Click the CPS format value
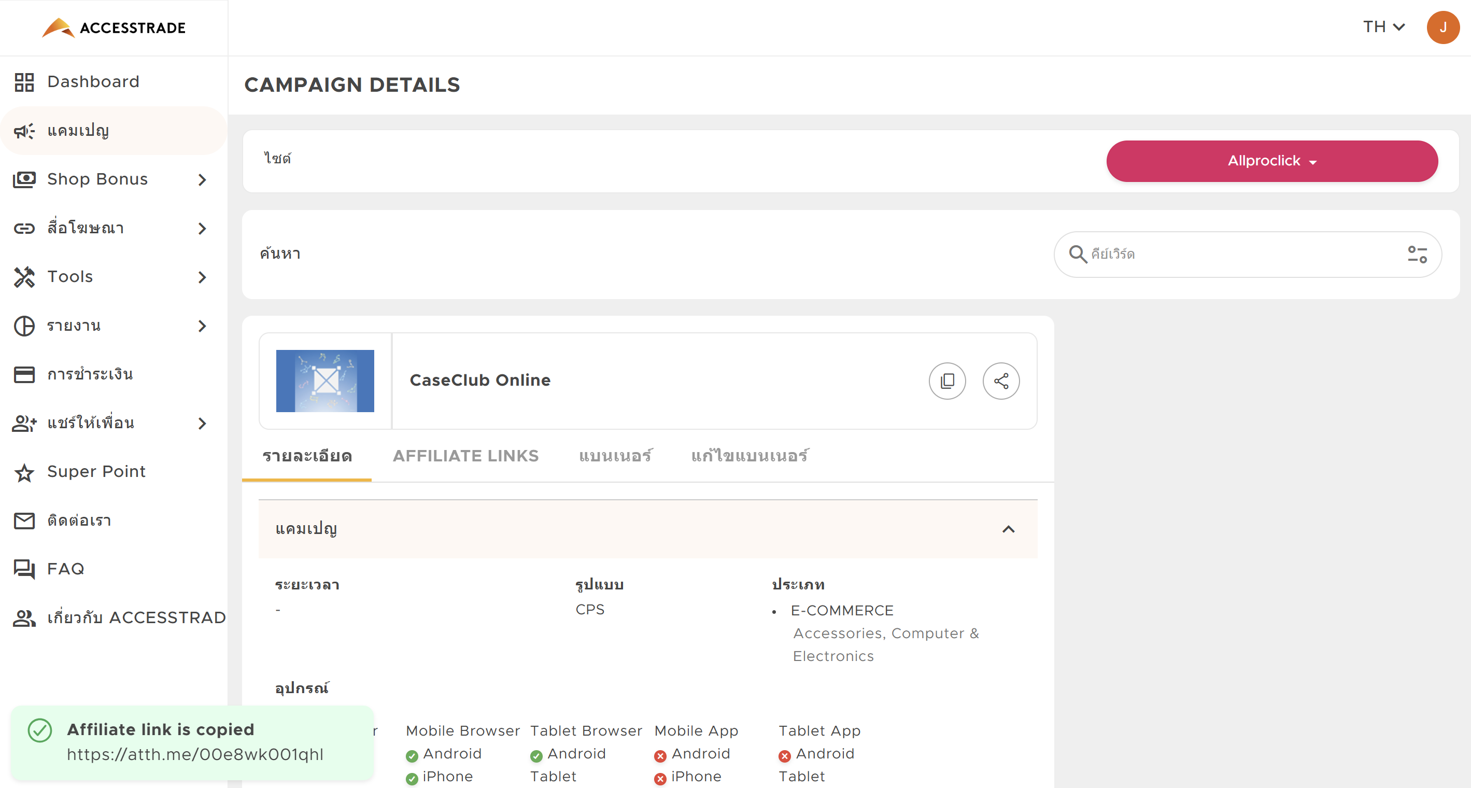Image resolution: width=1471 pixels, height=788 pixels. coord(590,610)
